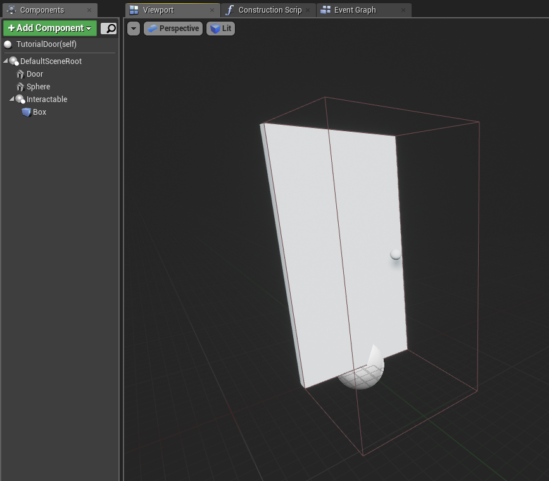This screenshot has width=549, height=481.
Task: Click the Construction Script function icon
Action: click(x=229, y=10)
